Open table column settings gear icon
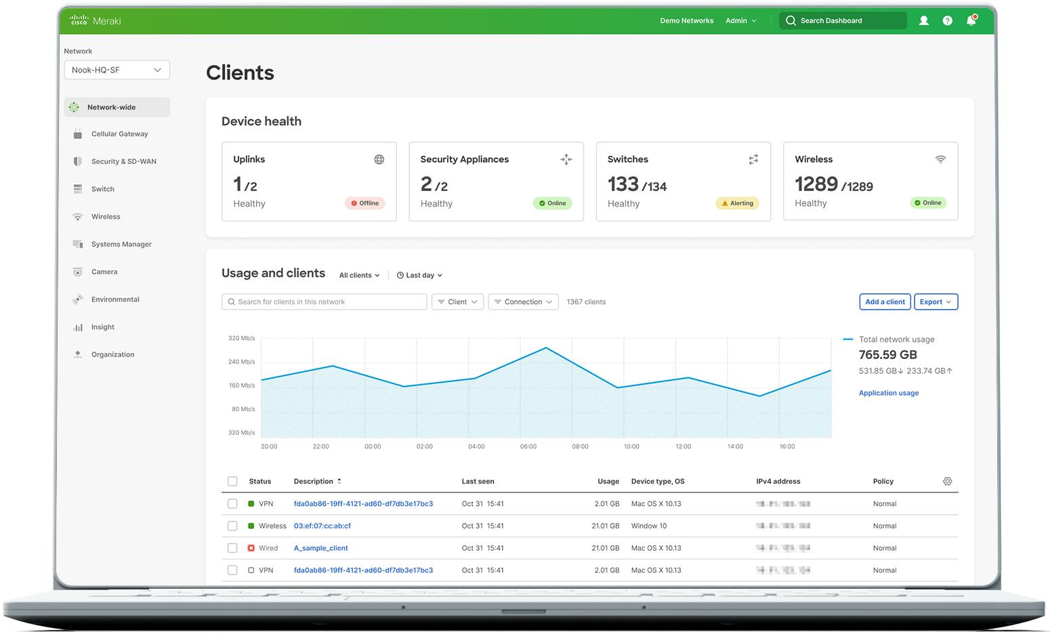 (948, 481)
